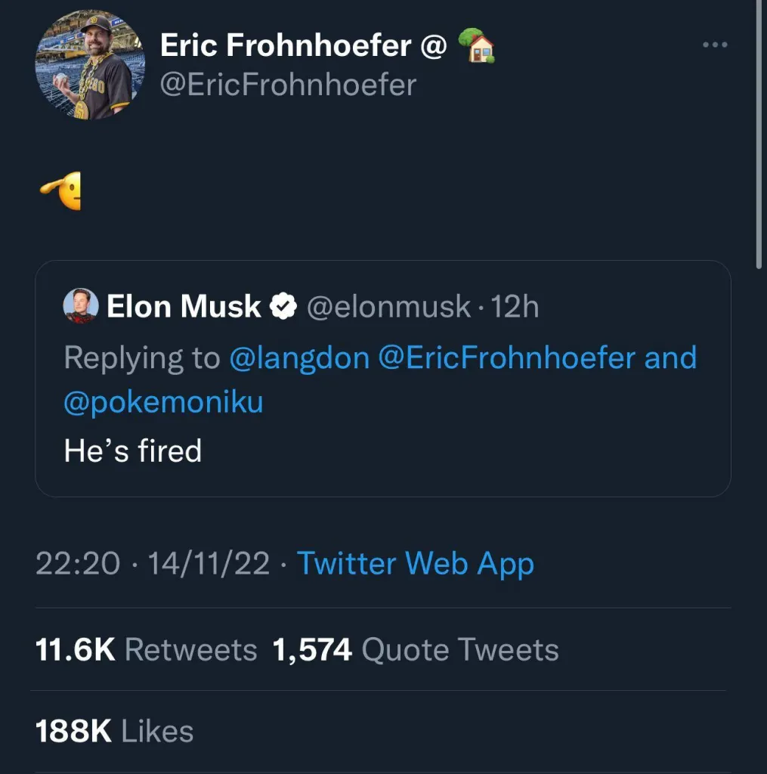View the 188K Likes list
This screenshot has height=774, width=767.
tap(115, 731)
